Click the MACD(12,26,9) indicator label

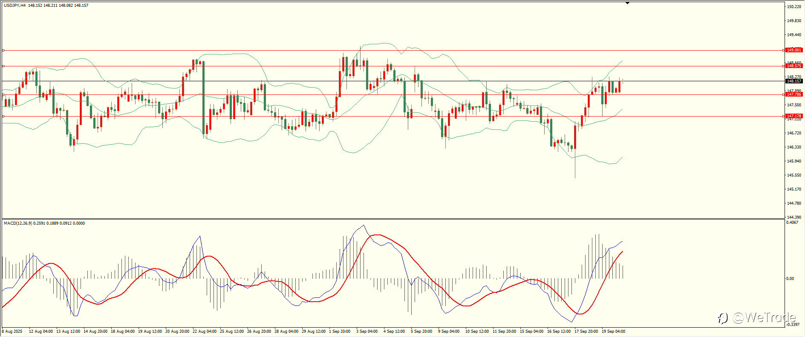click(x=17, y=223)
